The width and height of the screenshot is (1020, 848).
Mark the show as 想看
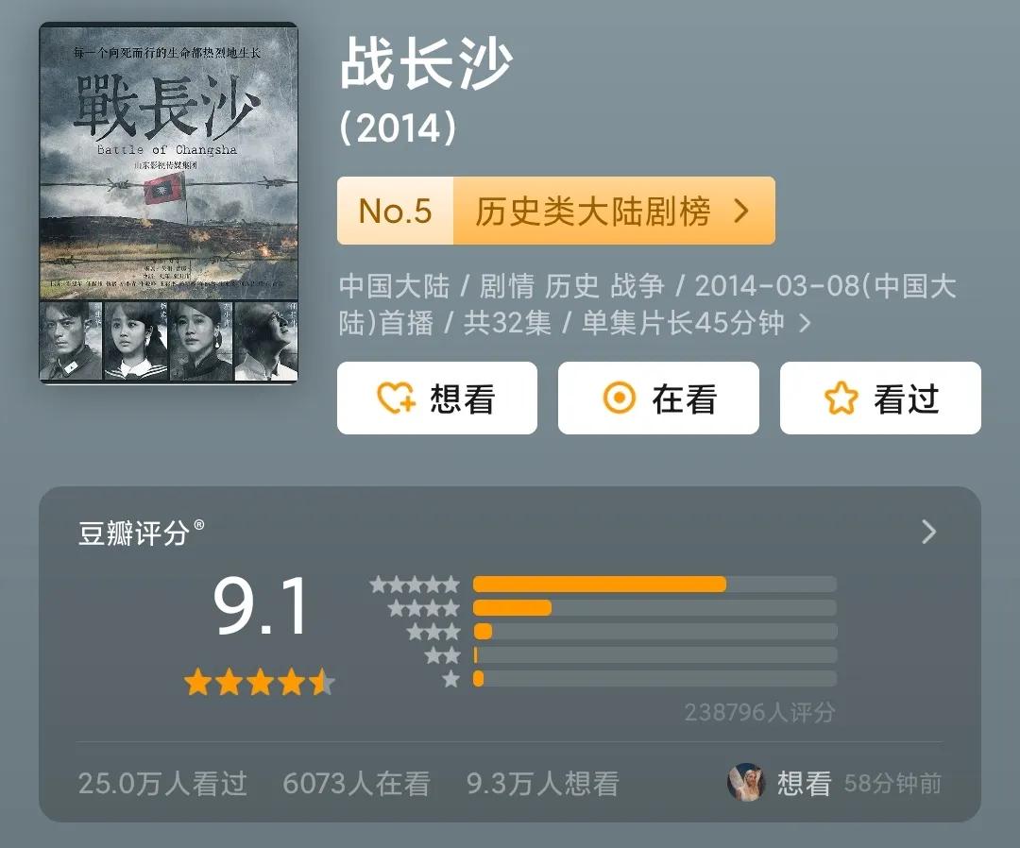(x=437, y=398)
